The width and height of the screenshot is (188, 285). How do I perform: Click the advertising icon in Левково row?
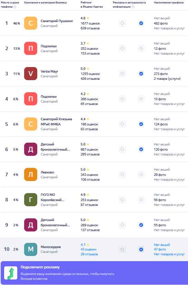coord(122,175)
